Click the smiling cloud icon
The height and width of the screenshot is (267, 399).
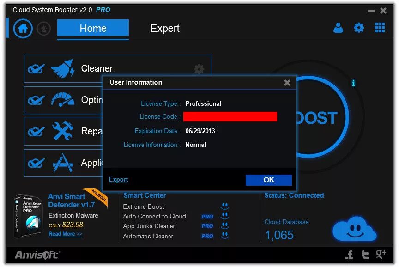355,229
